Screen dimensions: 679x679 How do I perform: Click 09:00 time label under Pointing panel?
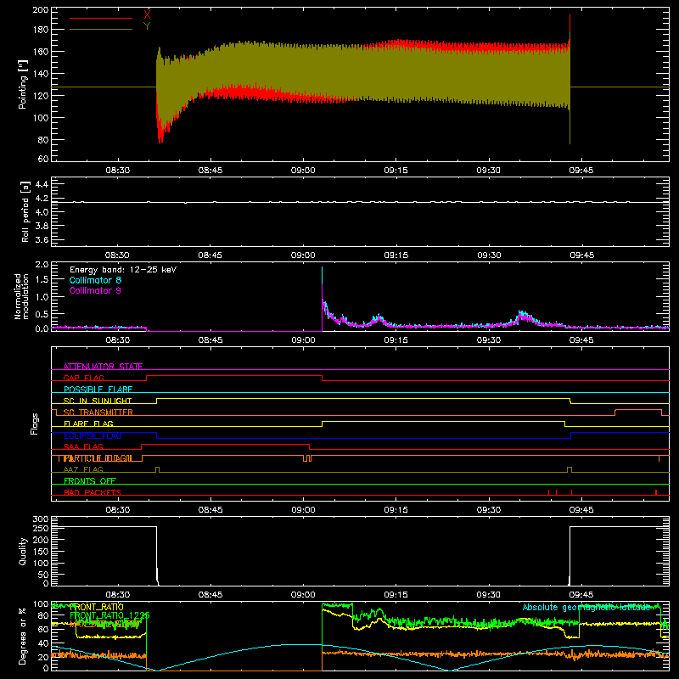click(x=303, y=171)
